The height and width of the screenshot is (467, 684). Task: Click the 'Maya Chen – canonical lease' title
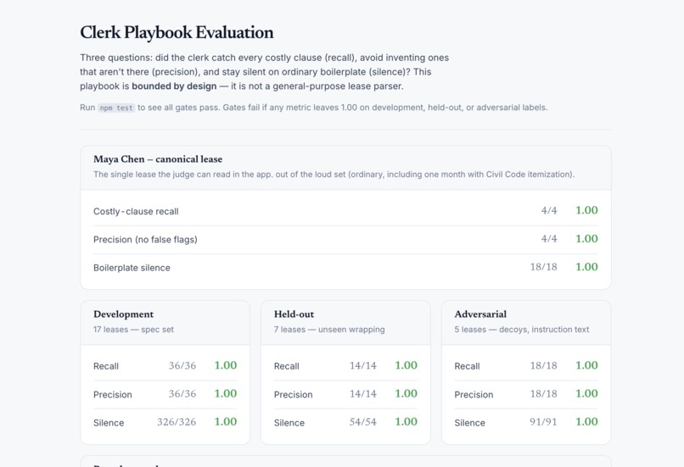(158, 159)
